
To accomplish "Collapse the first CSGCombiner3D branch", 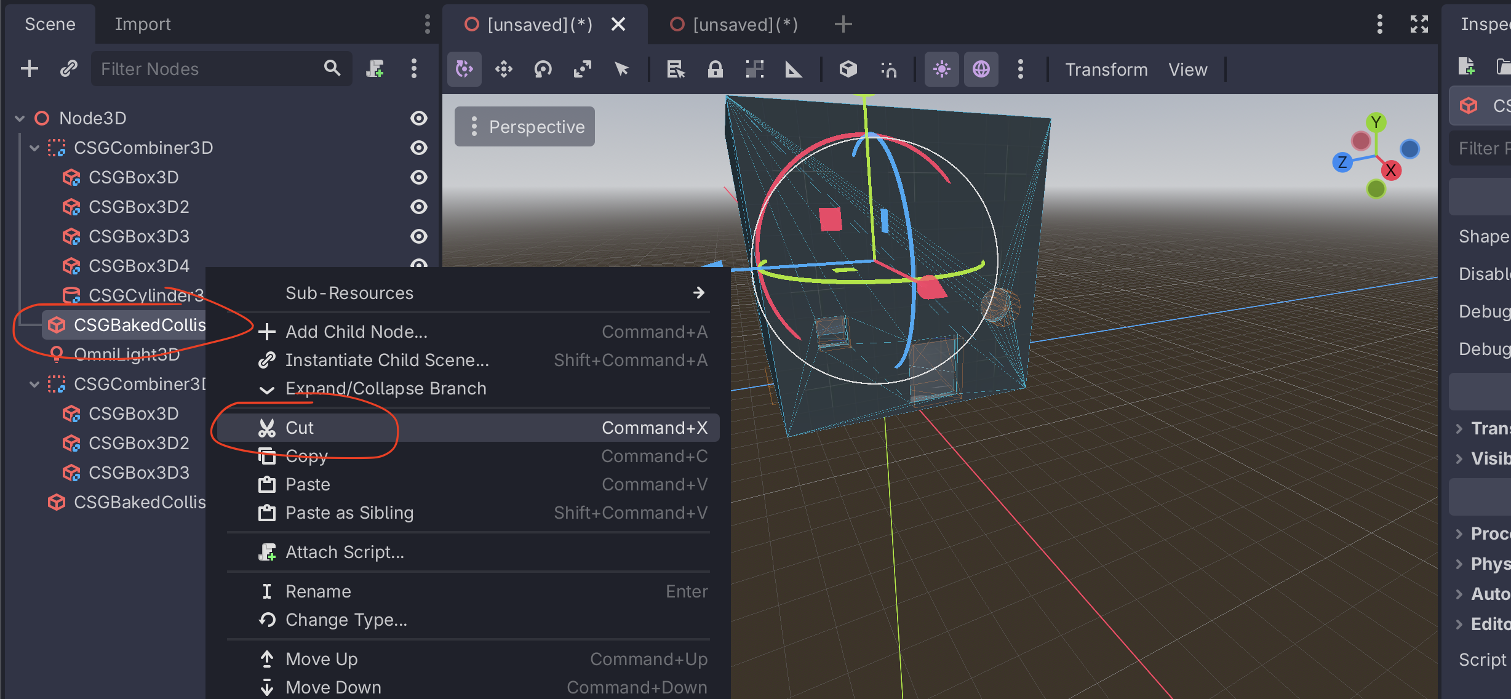I will pyautogui.click(x=34, y=148).
